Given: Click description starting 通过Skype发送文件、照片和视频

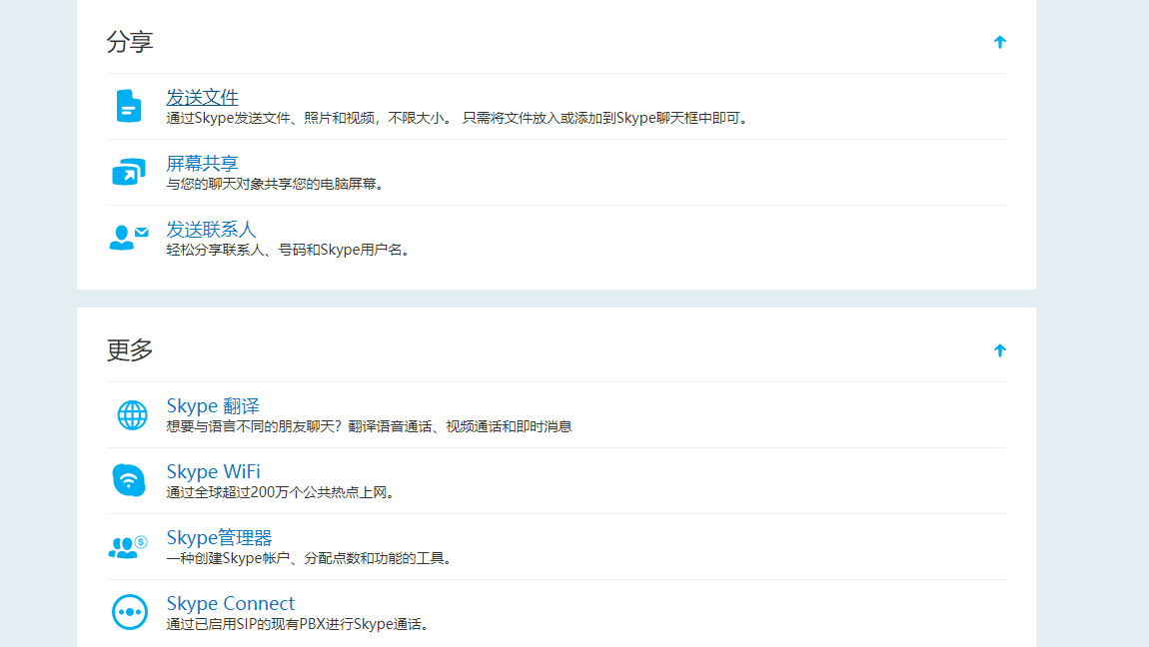Looking at the screenshot, I should click(459, 118).
